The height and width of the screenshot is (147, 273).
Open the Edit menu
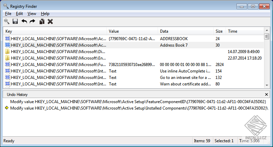pyautogui.click(x=19, y=14)
